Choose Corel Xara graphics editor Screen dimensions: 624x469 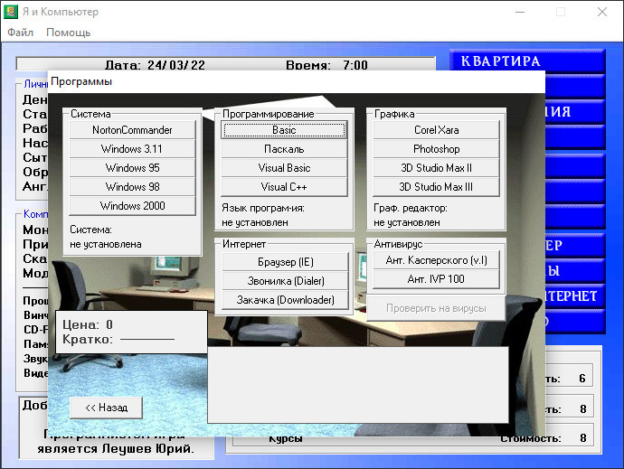[x=436, y=130]
